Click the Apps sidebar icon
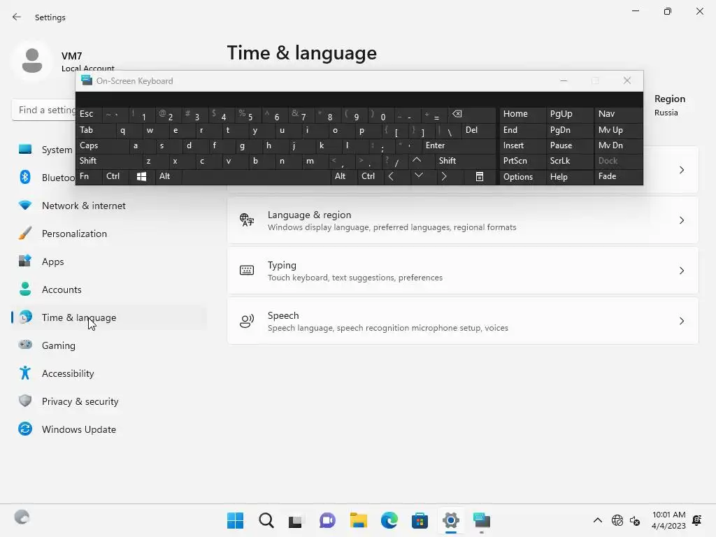This screenshot has height=537, width=716. (25, 261)
